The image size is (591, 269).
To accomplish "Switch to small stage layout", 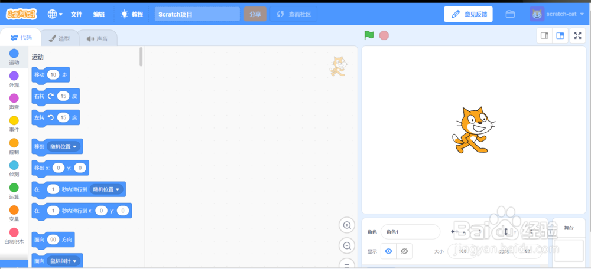I will (544, 36).
